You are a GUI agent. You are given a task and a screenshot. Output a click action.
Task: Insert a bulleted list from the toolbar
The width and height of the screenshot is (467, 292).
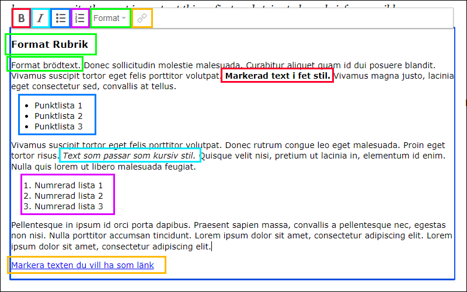tap(60, 18)
